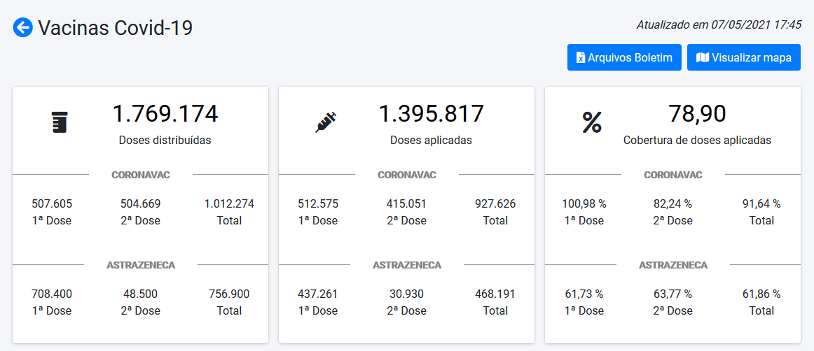Click the Atualizado em timestamp text
Screen dimensions: 814x351
pos(719,24)
